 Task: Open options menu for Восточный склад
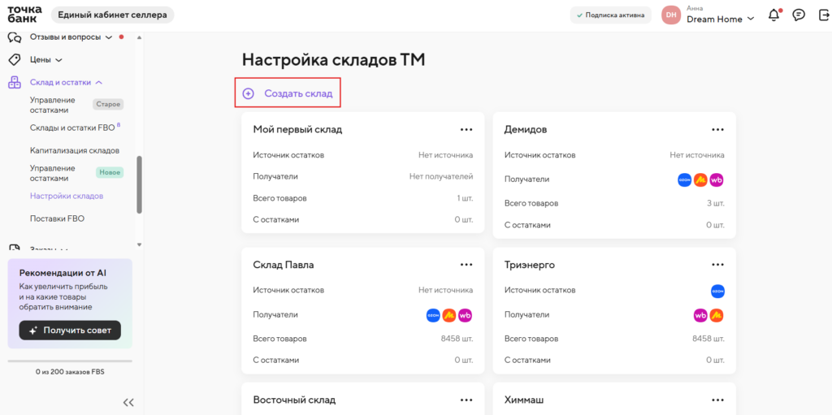coord(466,400)
